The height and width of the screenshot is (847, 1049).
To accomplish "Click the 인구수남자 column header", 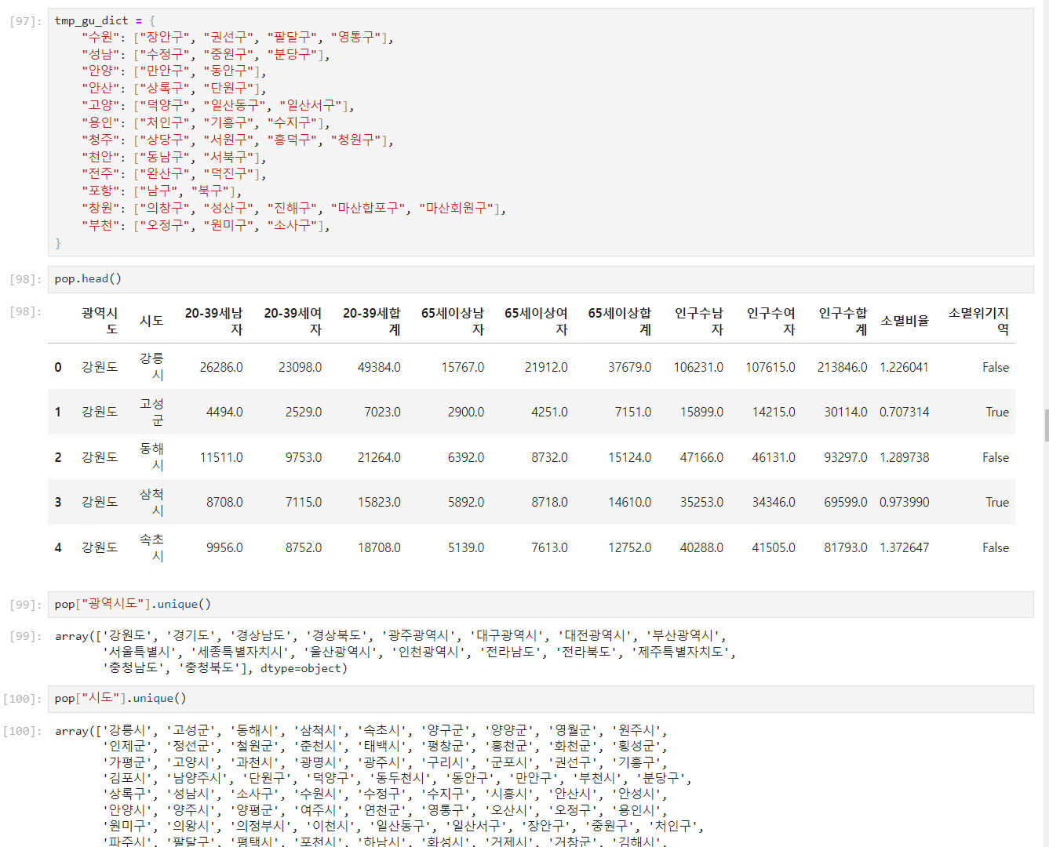I will (x=699, y=321).
